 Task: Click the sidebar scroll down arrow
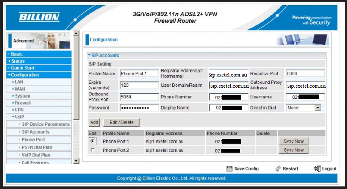point(76,161)
